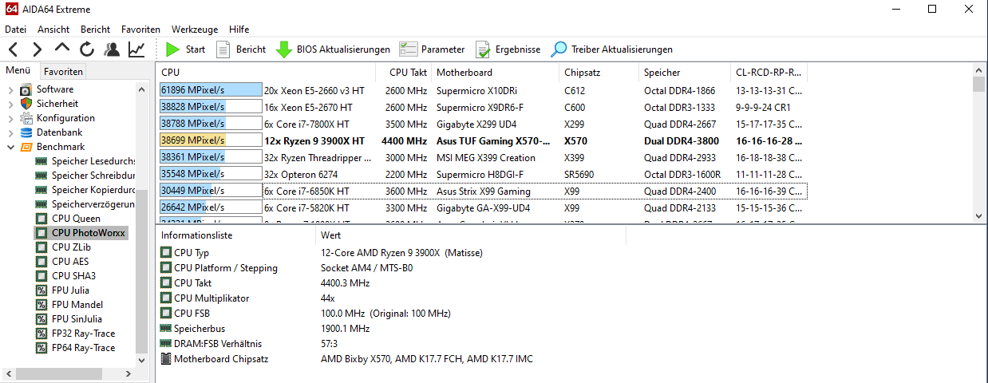Screen dimensions: 988x383
Task: Open the Favoriten menu
Action: coord(140,30)
